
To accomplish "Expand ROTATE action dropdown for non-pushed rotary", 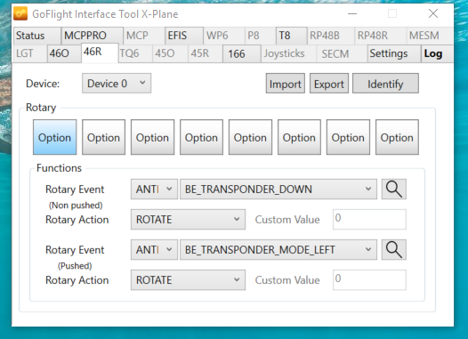I will click(188, 220).
